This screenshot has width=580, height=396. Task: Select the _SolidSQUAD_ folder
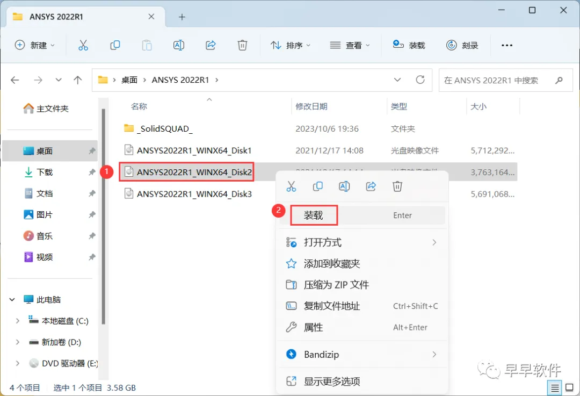[x=158, y=129]
